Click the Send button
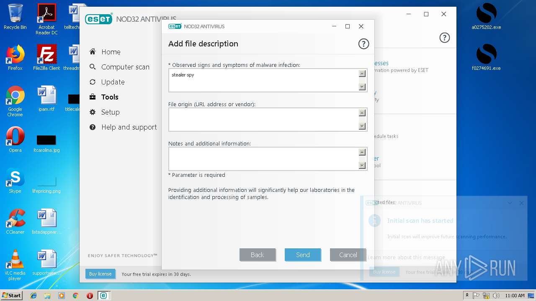Screen dimensions: 536x301 tap(303, 255)
